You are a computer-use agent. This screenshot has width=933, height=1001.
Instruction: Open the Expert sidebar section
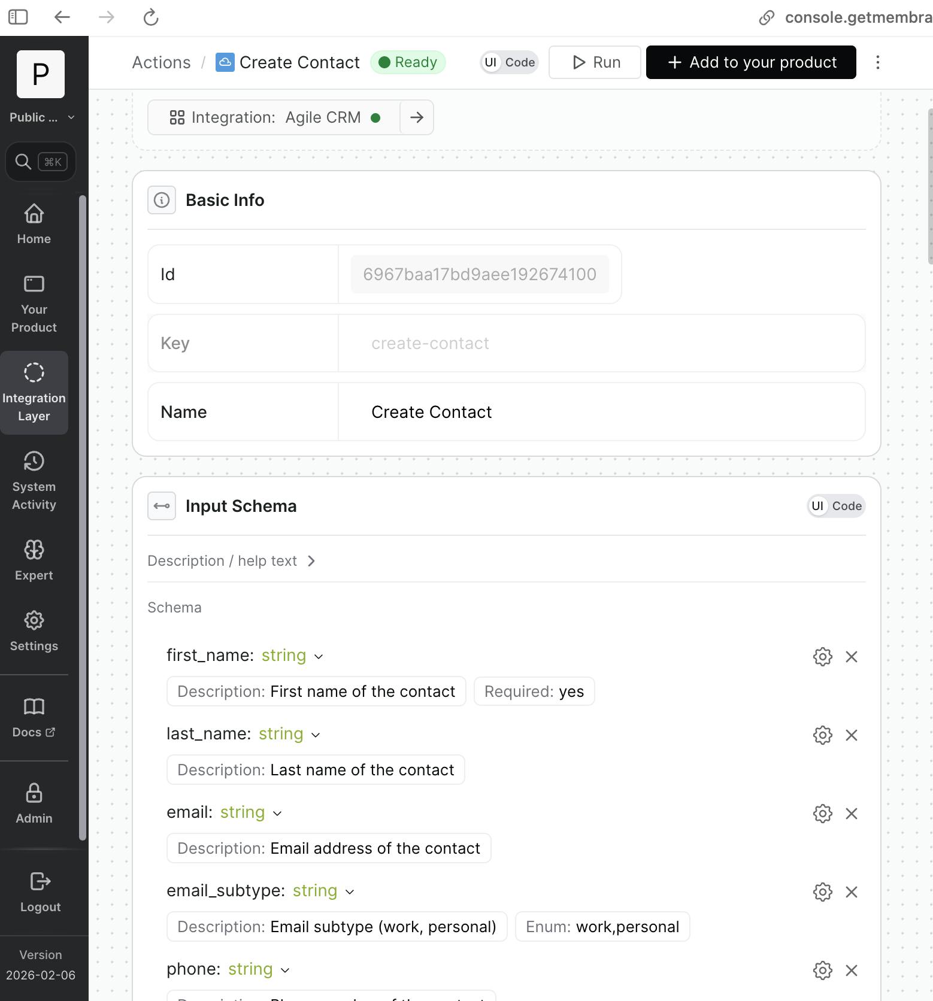34,560
